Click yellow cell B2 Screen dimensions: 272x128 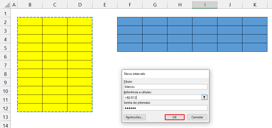(x=30, y=21)
